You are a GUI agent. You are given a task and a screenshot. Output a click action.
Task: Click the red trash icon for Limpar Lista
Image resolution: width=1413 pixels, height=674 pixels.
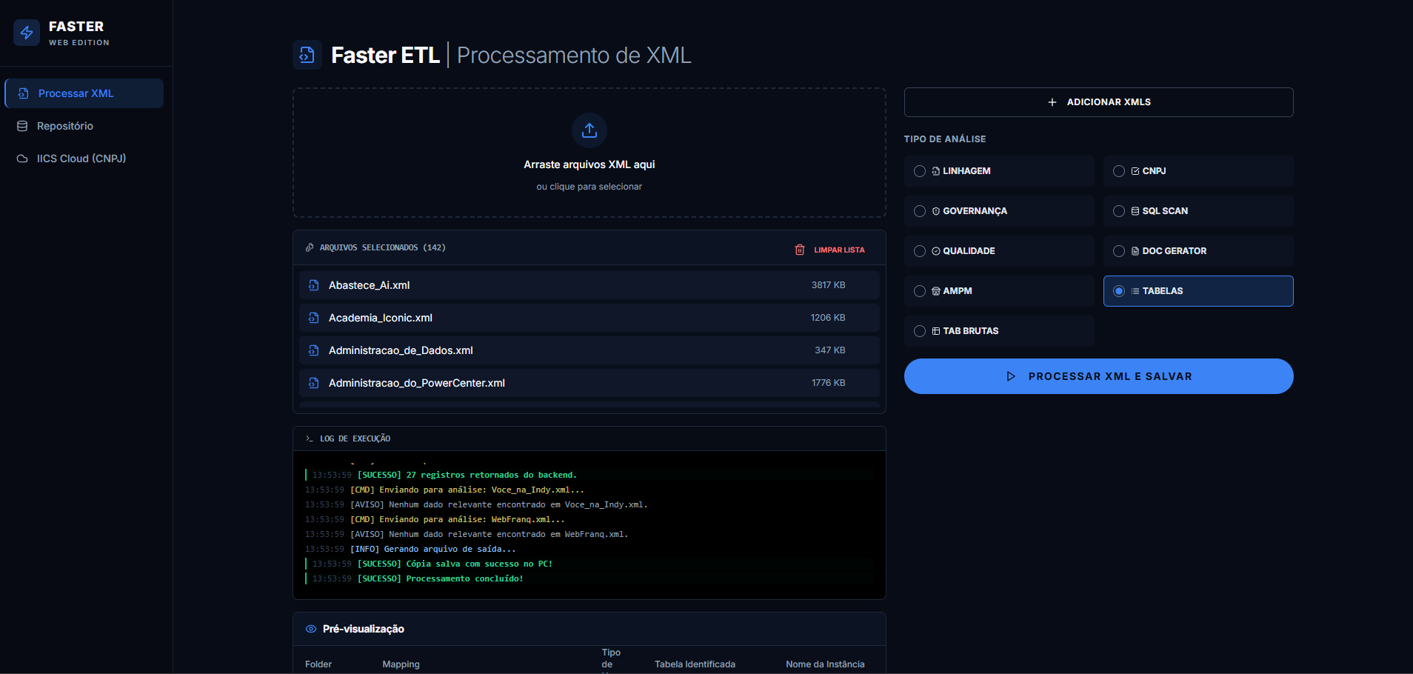click(800, 250)
